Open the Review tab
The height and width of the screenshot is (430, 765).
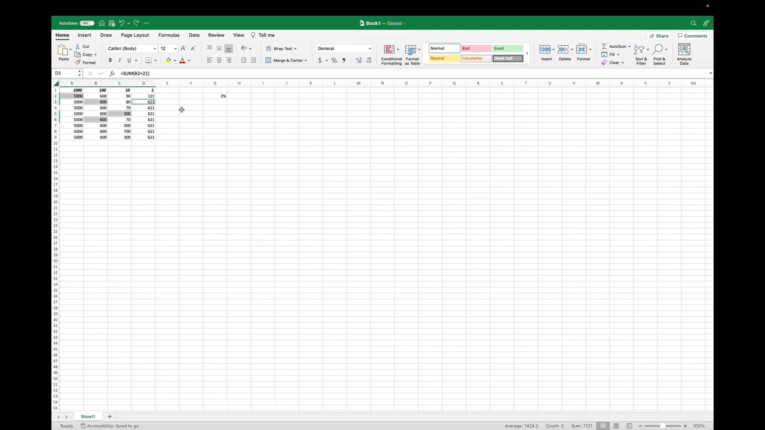click(x=216, y=35)
